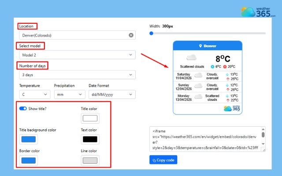Open the Precipitation unit dropdown
Viewport: 282px width, 176px height.
(69, 94)
